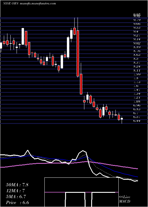This screenshot has width=148, height=207.
Task: Click the 8.37 price axis label
Action: (x=137, y=63)
